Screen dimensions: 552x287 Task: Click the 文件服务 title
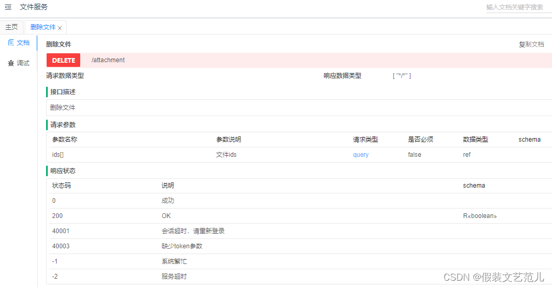point(34,7)
